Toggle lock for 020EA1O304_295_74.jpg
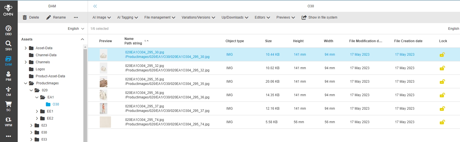 (x=442, y=122)
